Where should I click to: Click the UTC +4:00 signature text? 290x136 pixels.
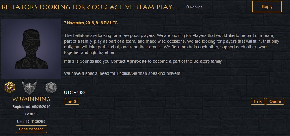point(74,92)
